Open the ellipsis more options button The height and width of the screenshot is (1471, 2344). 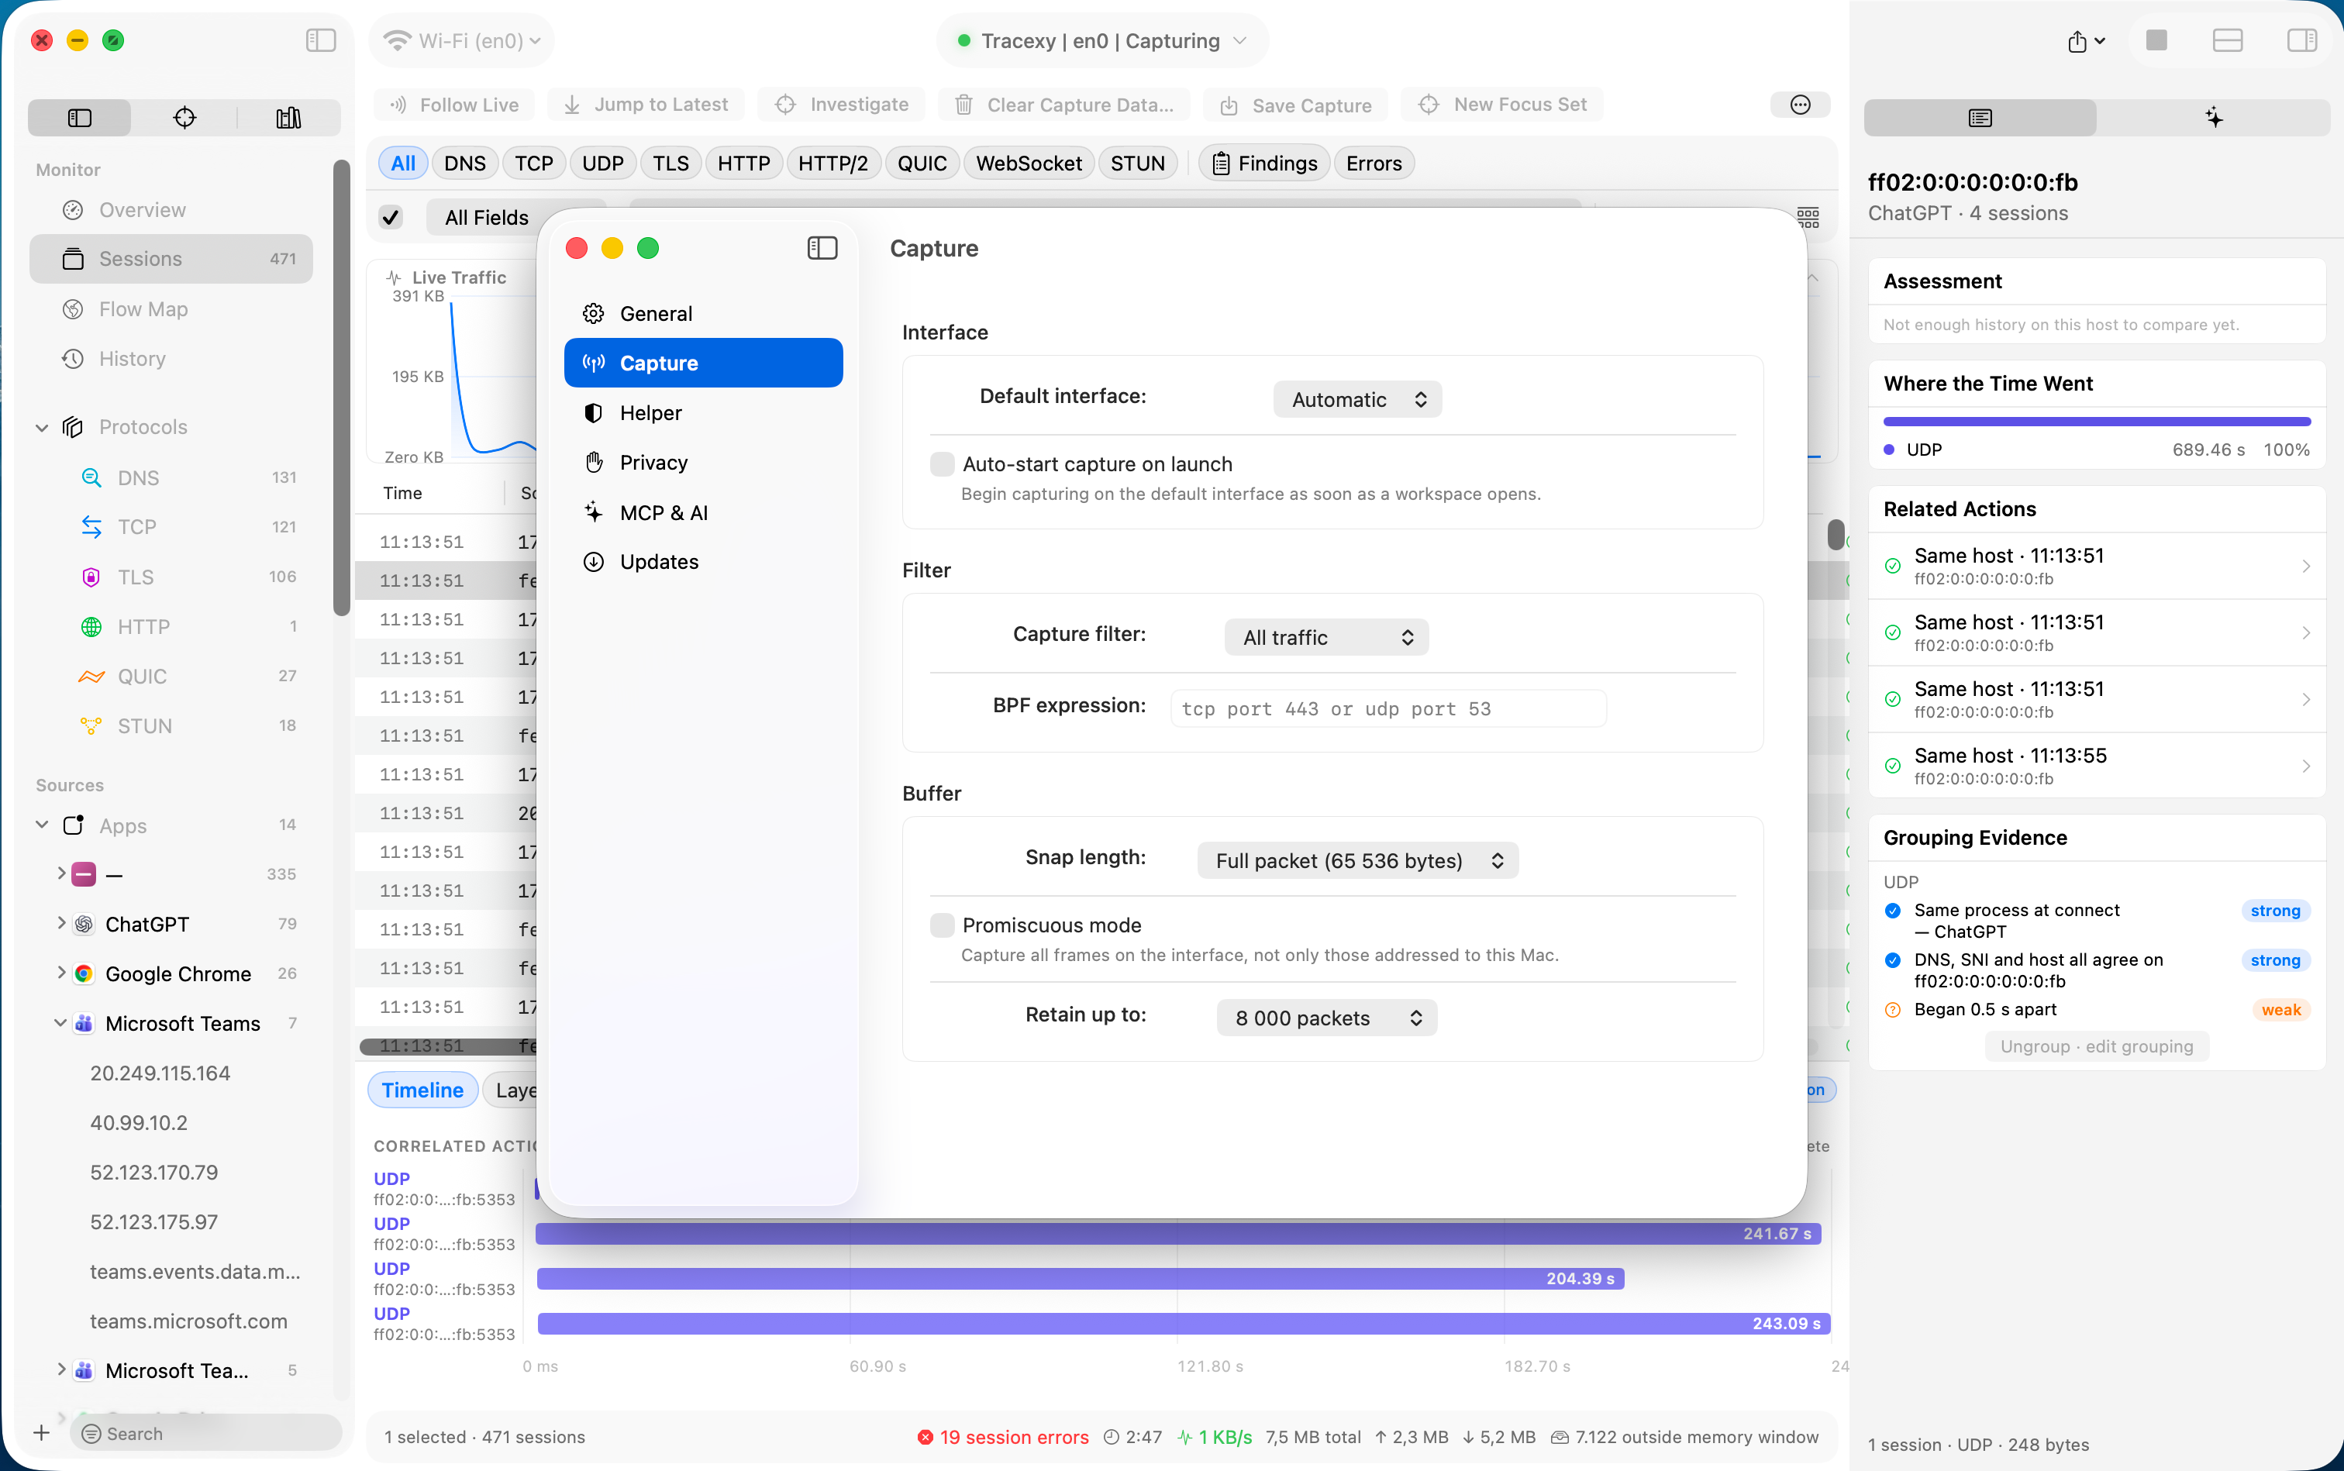click(1800, 104)
